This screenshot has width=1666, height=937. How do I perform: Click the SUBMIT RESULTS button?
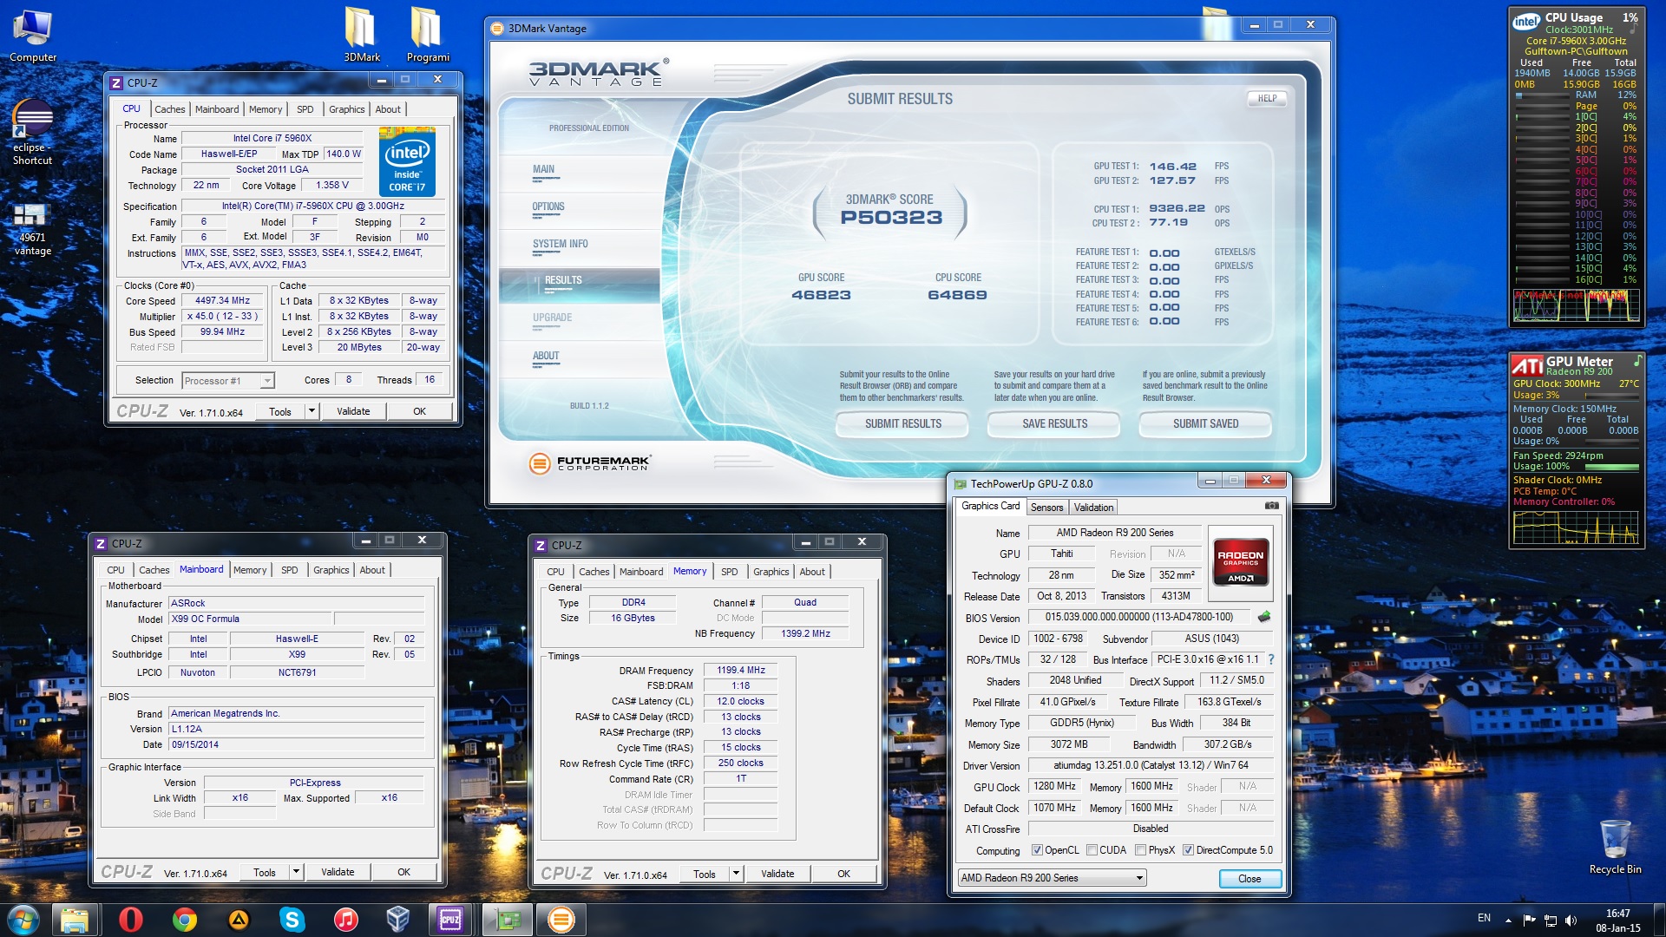[902, 424]
